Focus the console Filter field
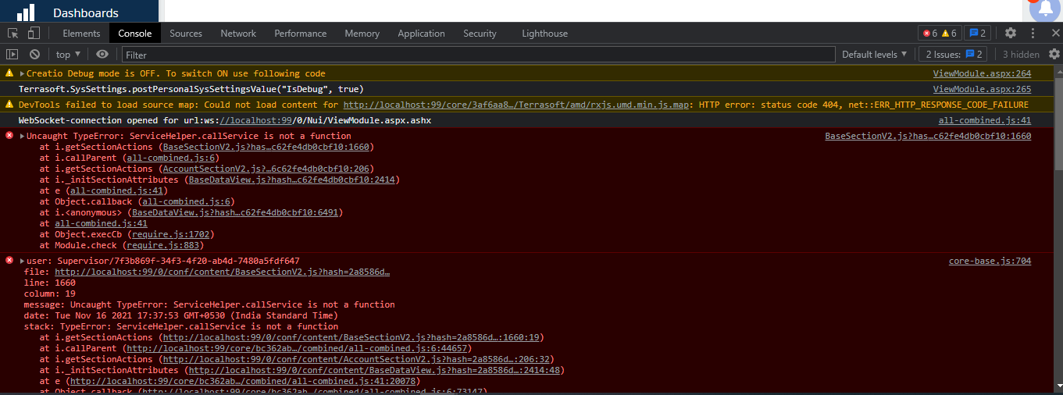The image size is (1063, 395). [x=479, y=55]
